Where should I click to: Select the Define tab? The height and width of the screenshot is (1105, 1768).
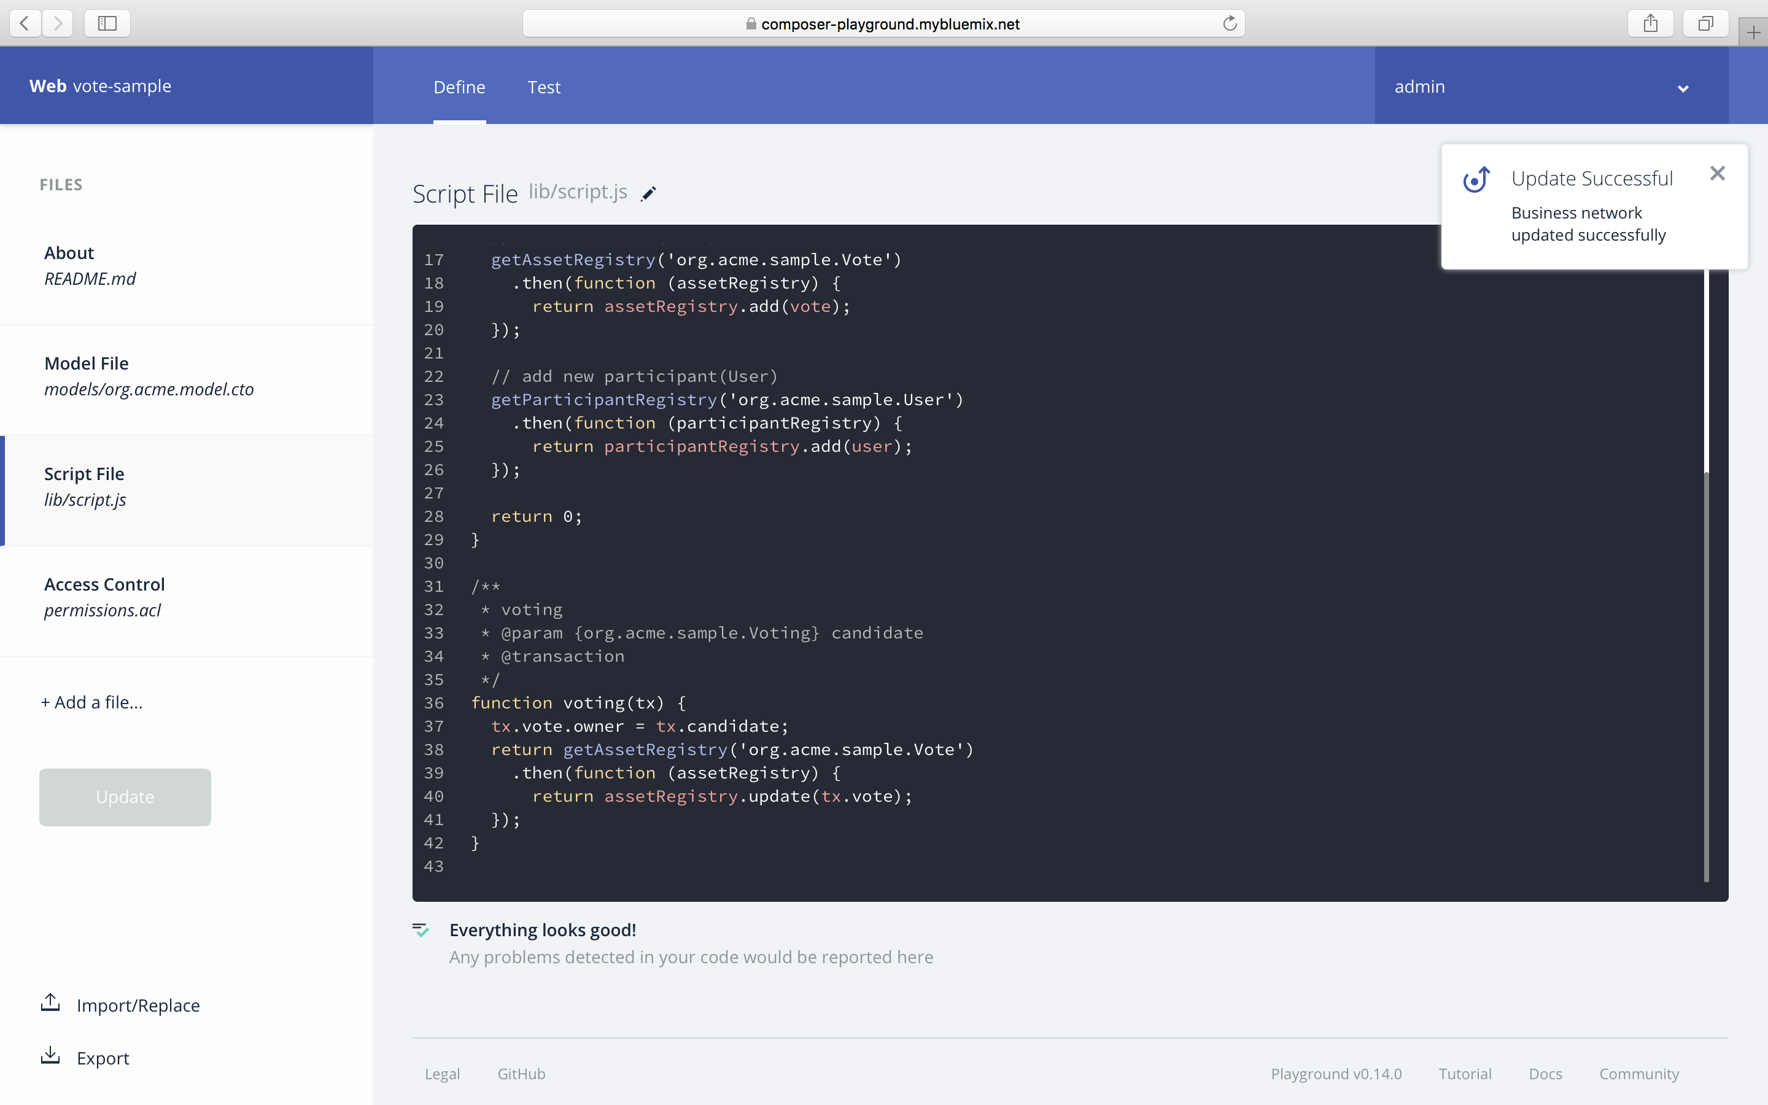click(458, 85)
